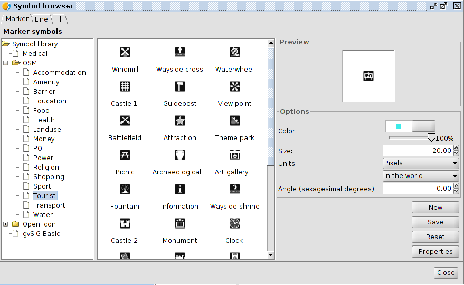This screenshot has height=285, width=464.
Task: Select the Religion category
Action: [46, 167]
